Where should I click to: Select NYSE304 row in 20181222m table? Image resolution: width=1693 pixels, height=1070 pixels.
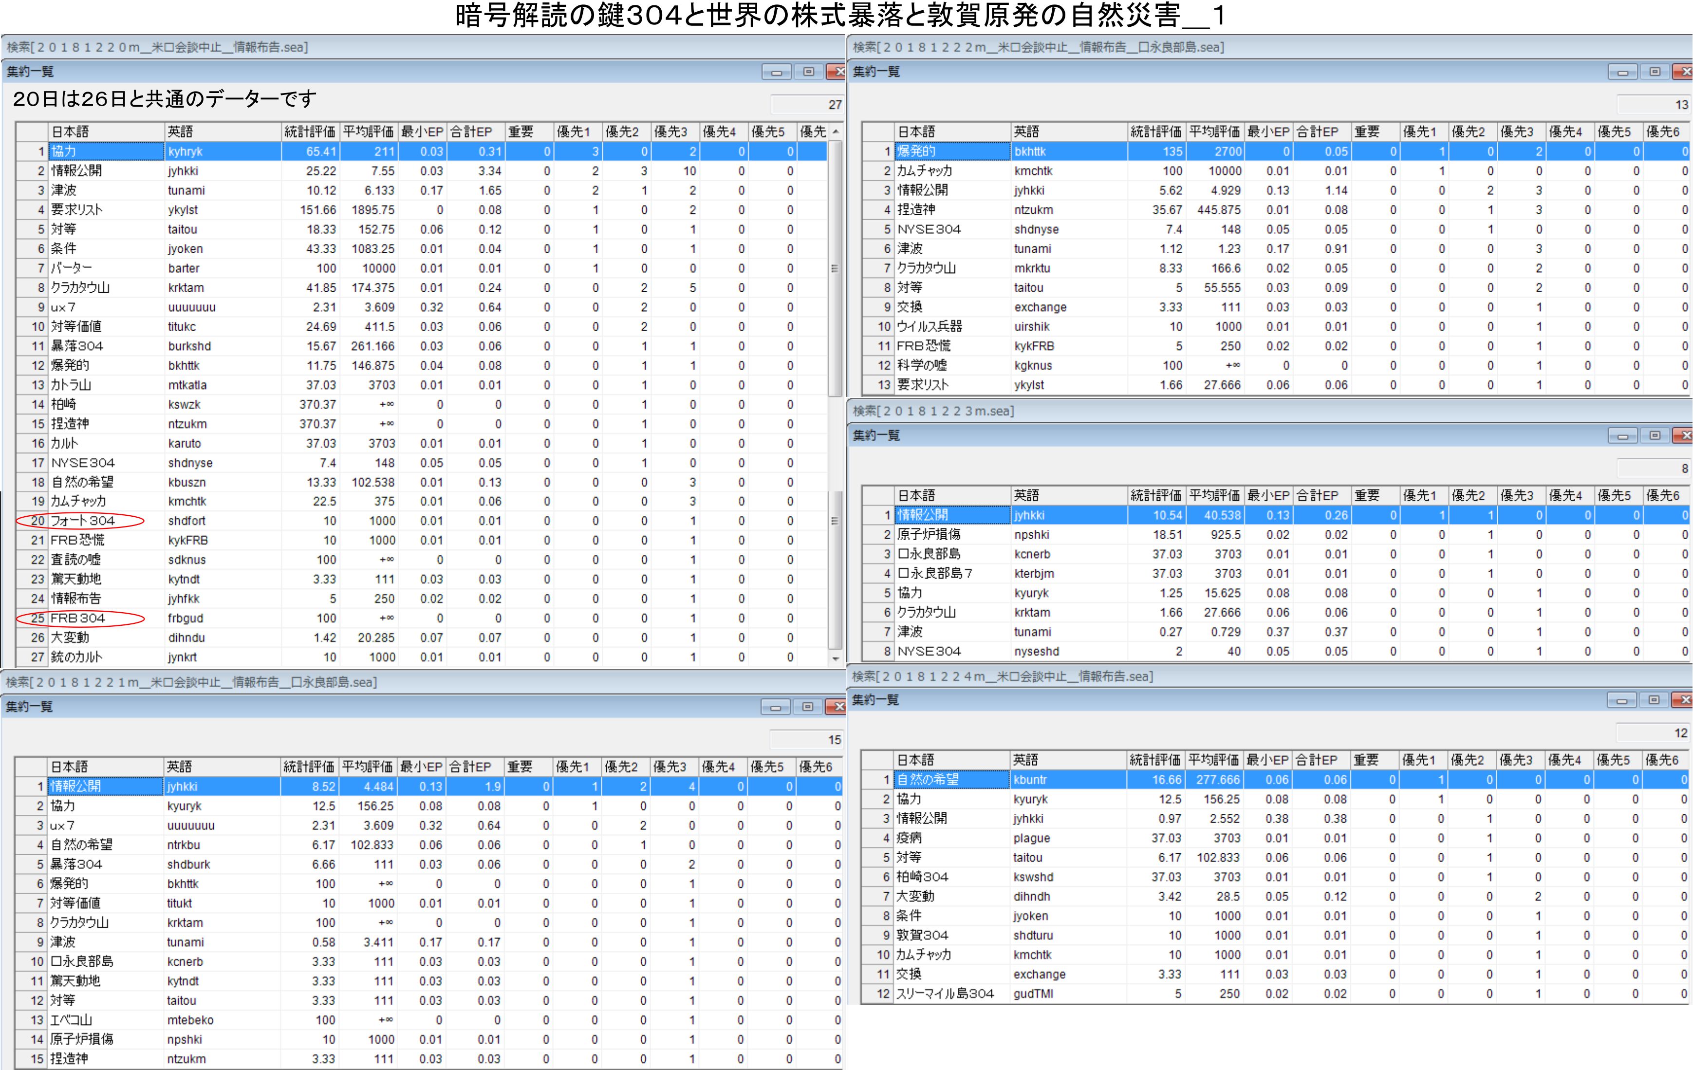tap(929, 229)
